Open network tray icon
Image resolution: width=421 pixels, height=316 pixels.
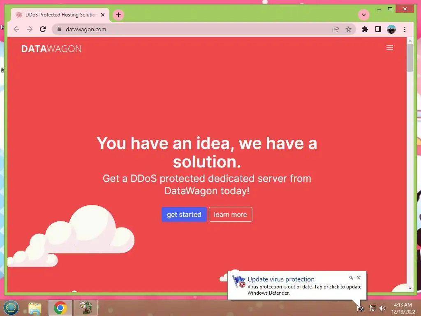pos(372,308)
